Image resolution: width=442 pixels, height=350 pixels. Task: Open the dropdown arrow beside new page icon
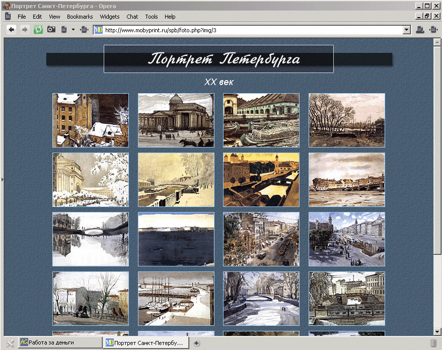tap(73, 29)
